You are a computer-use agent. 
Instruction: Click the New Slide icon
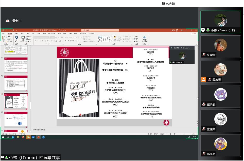click(x=23, y=38)
